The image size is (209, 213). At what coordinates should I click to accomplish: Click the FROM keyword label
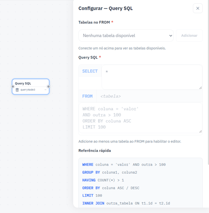(87, 96)
